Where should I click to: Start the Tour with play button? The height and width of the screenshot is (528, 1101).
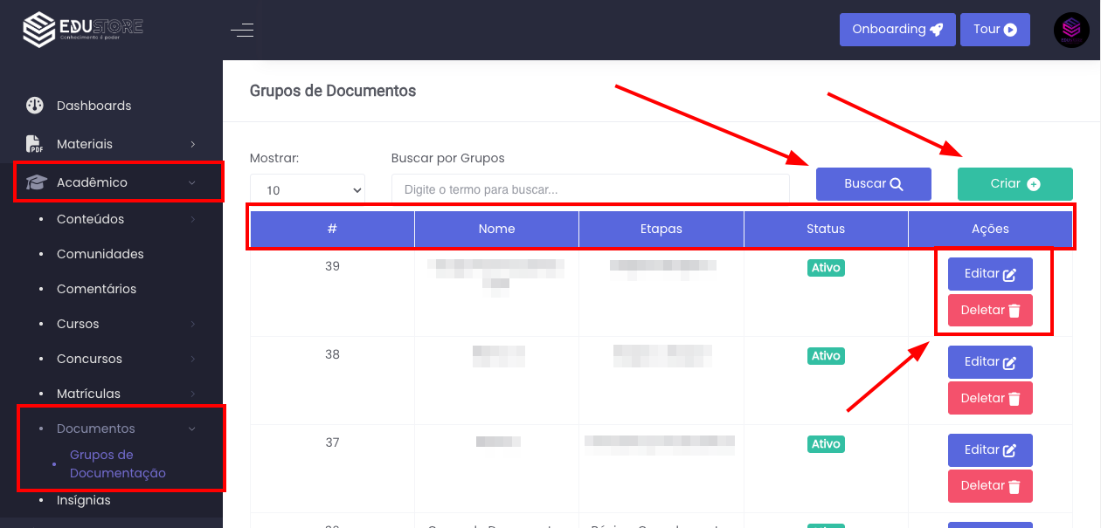pos(994,30)
